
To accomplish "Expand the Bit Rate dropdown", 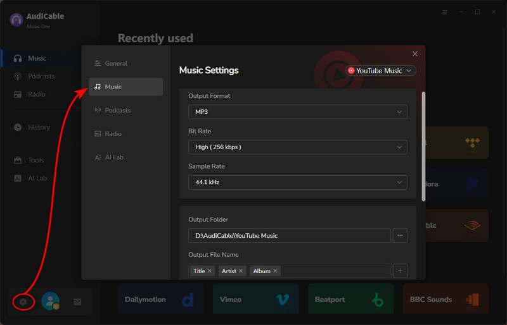I will pos(297,147).
